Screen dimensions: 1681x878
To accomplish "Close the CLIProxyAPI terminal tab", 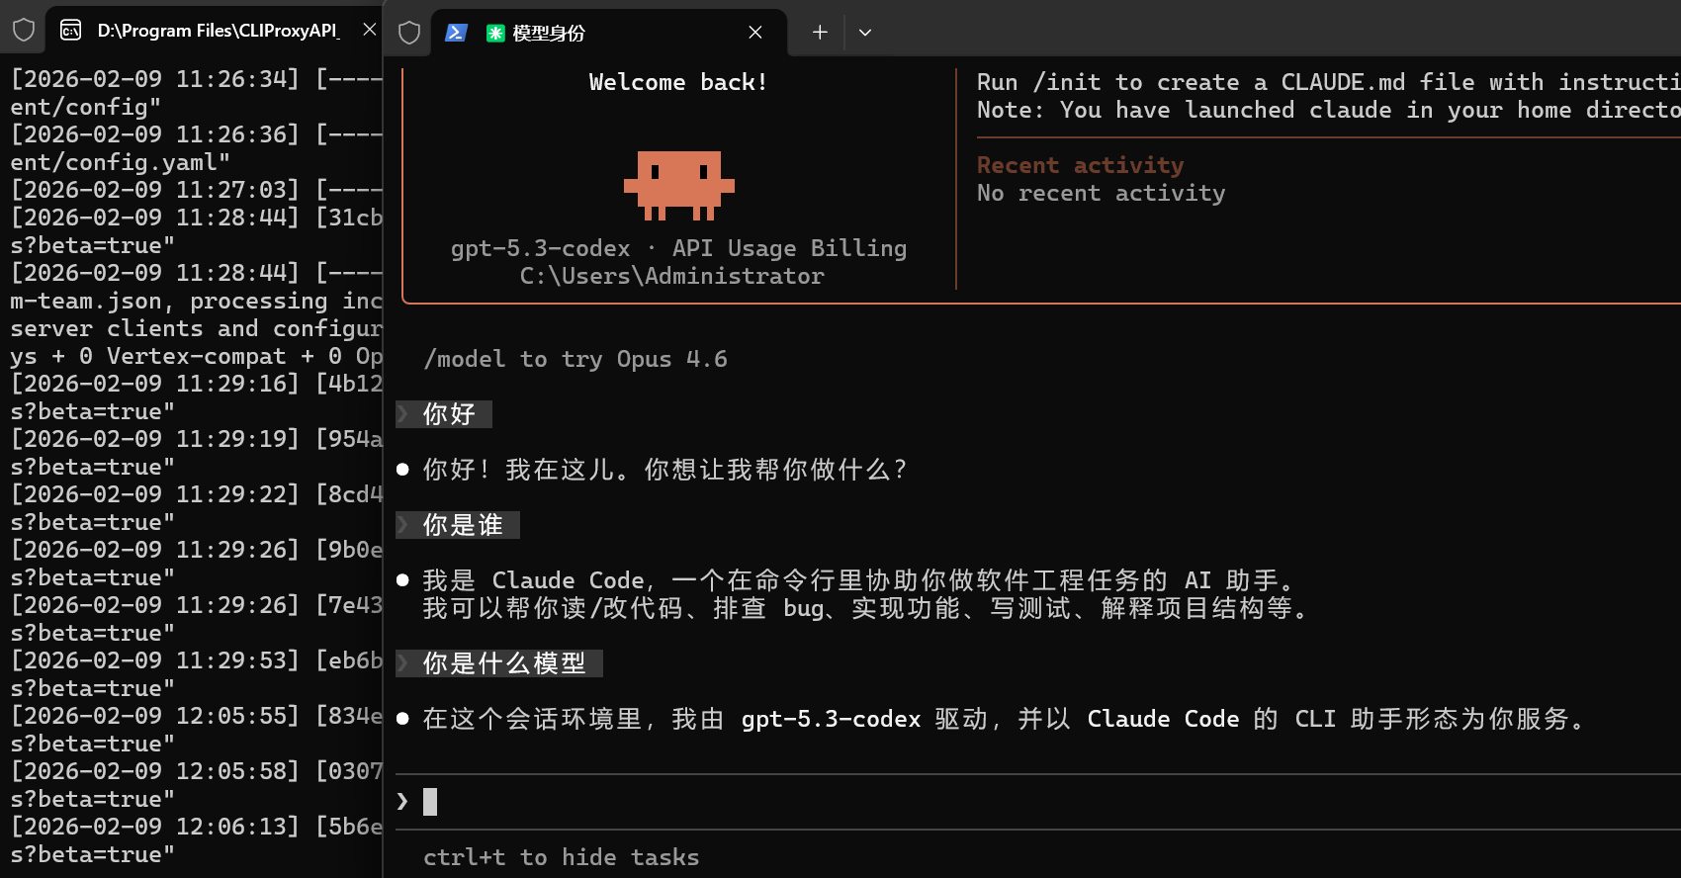I will [x=369, y=30].
